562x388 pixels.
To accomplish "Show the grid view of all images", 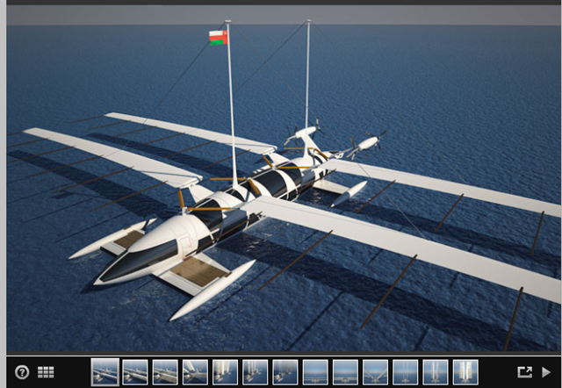I will 47,372.
